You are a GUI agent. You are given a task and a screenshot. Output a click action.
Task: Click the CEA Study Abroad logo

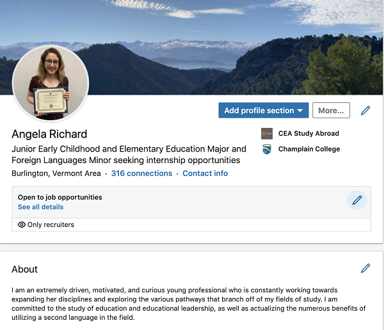coord(267,134)
